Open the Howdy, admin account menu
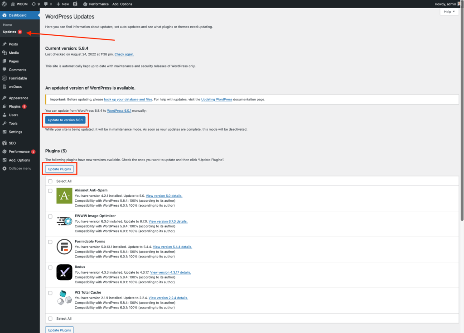Screen dimensions: 464x333 [445, 4]
